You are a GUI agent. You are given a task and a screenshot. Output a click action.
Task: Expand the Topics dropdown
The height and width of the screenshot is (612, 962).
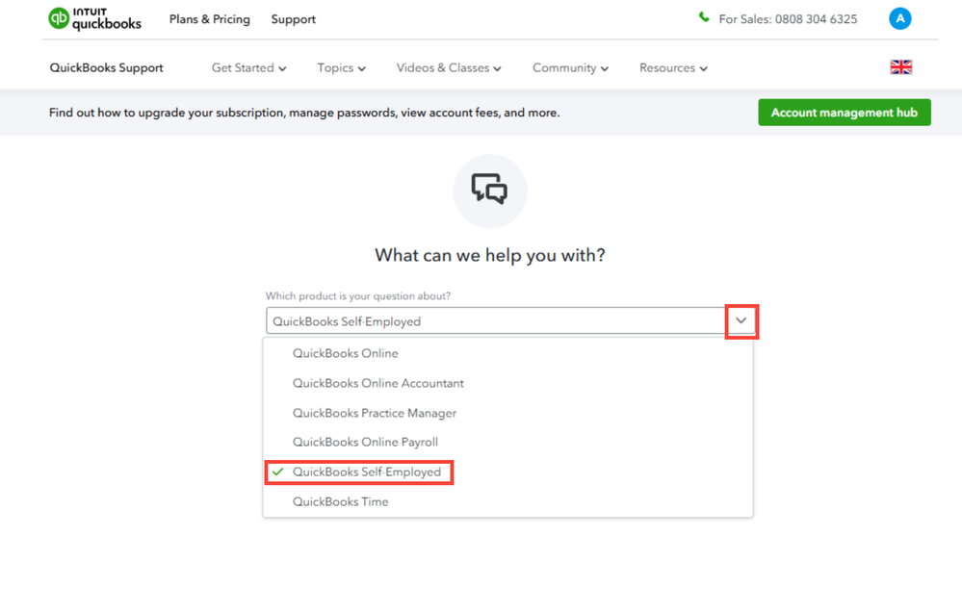[341, 68]
